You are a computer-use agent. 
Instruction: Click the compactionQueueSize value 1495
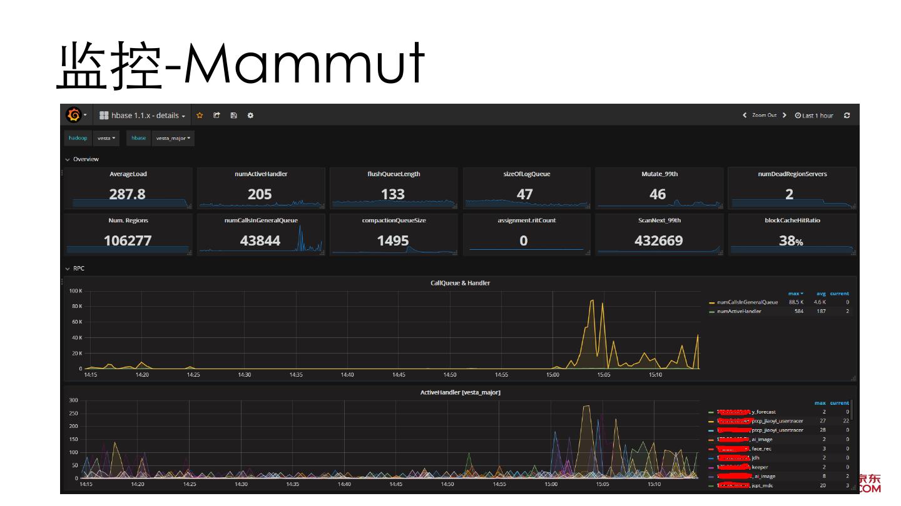coord(393,241)
